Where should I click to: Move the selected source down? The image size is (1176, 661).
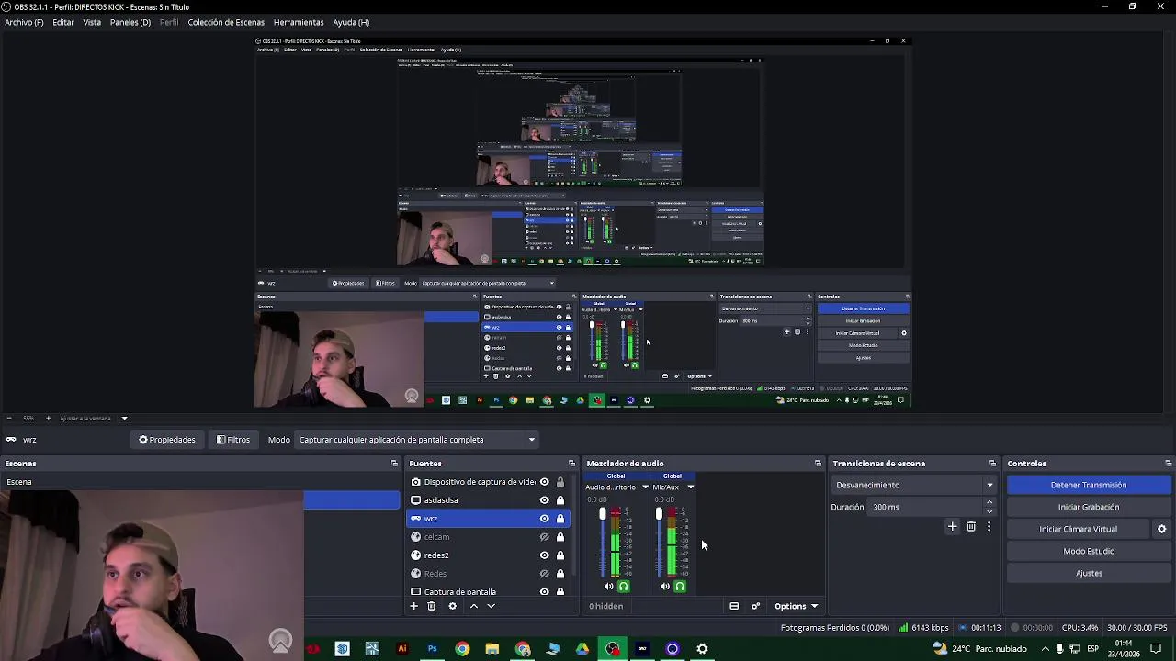(491, 606)
